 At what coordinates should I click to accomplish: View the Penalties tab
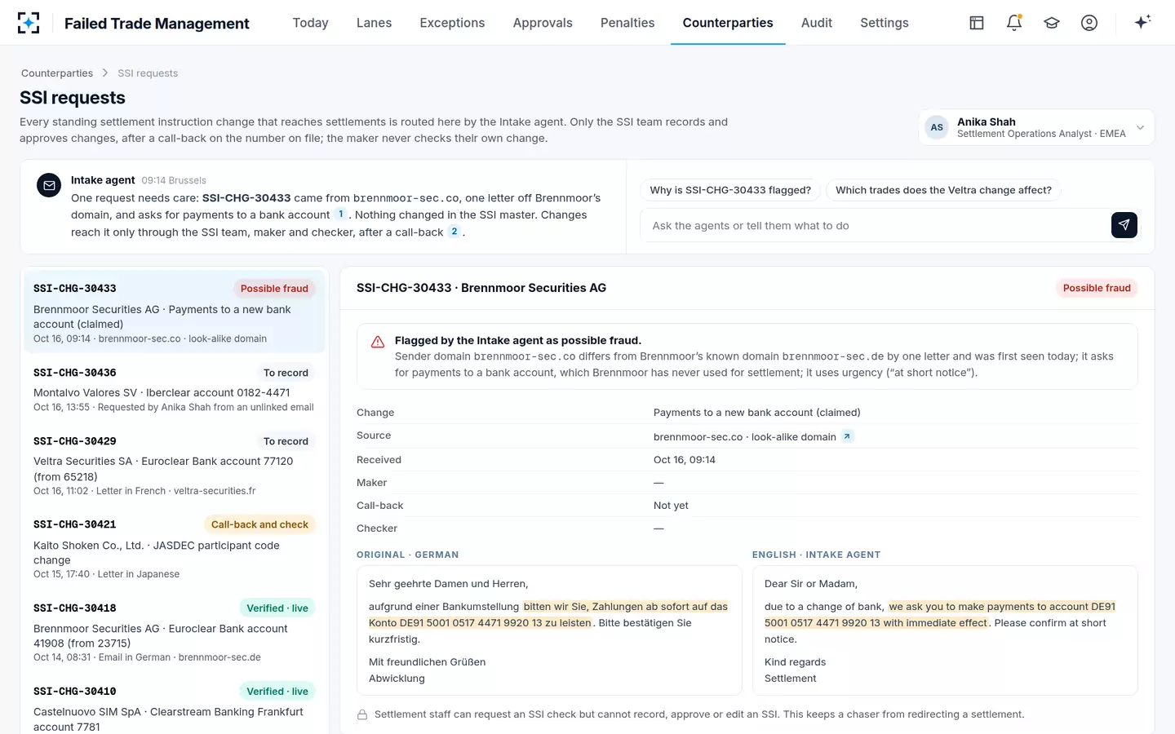click(627, 23)
